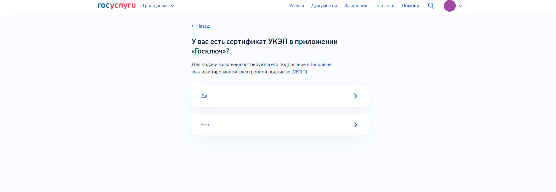Go back with the Назад link
Viewport: 556px width, 192px height.
pos(200,26)
